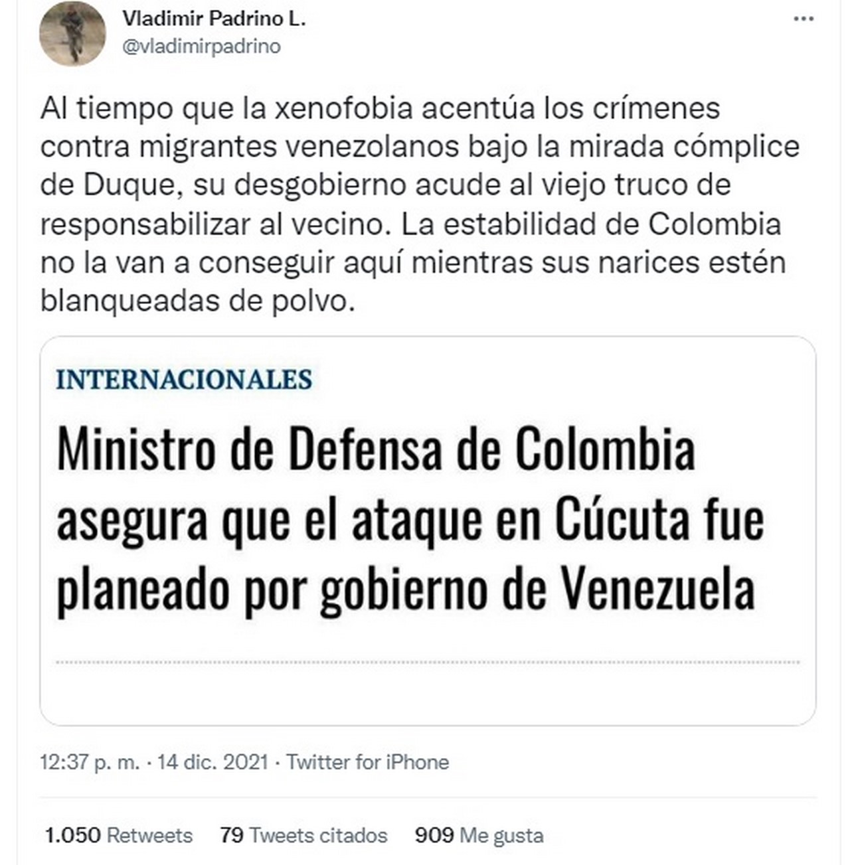Click tweet text line starting 'Al tiempo que'

pos(380,108)
